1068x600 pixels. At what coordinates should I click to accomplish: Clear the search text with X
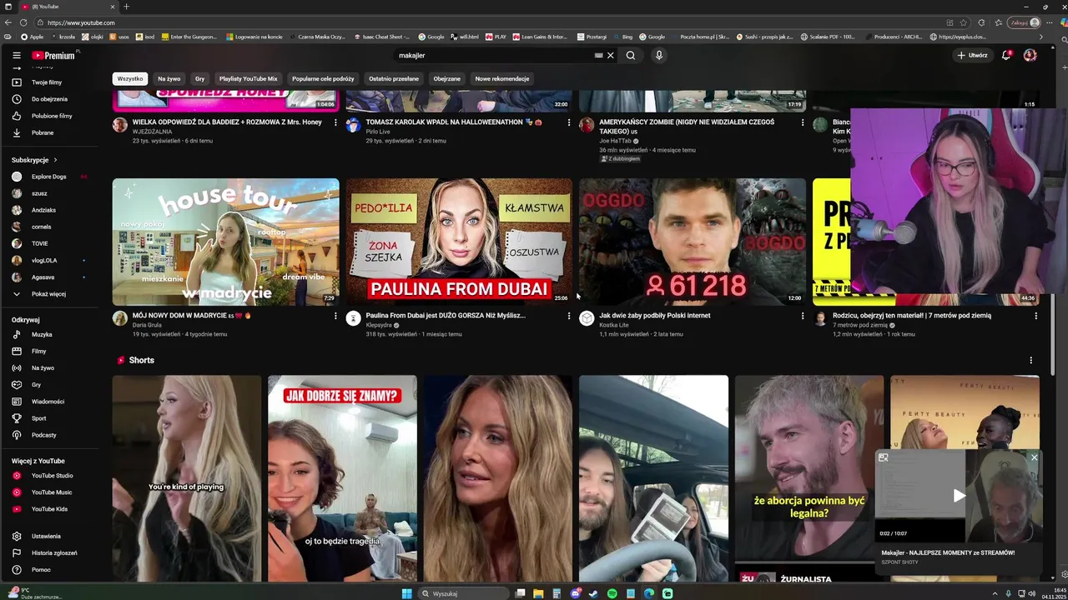pos(610,55)
